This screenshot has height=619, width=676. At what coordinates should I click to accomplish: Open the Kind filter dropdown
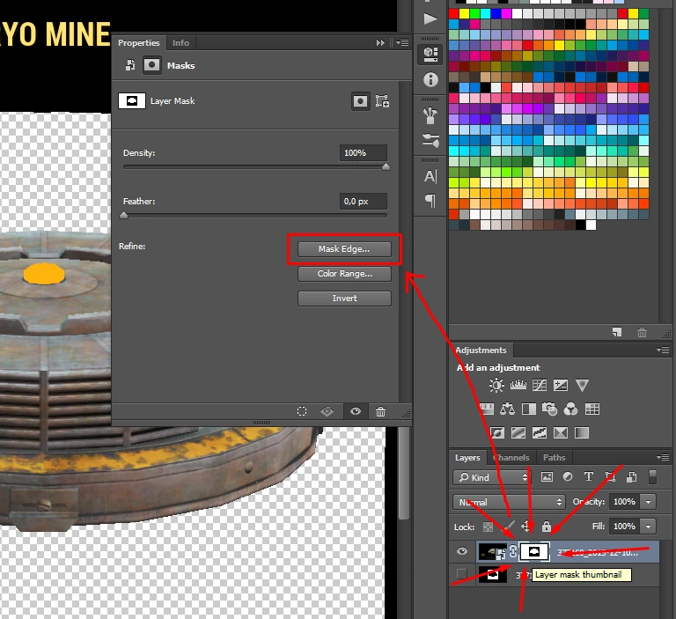tap(491, 477)
